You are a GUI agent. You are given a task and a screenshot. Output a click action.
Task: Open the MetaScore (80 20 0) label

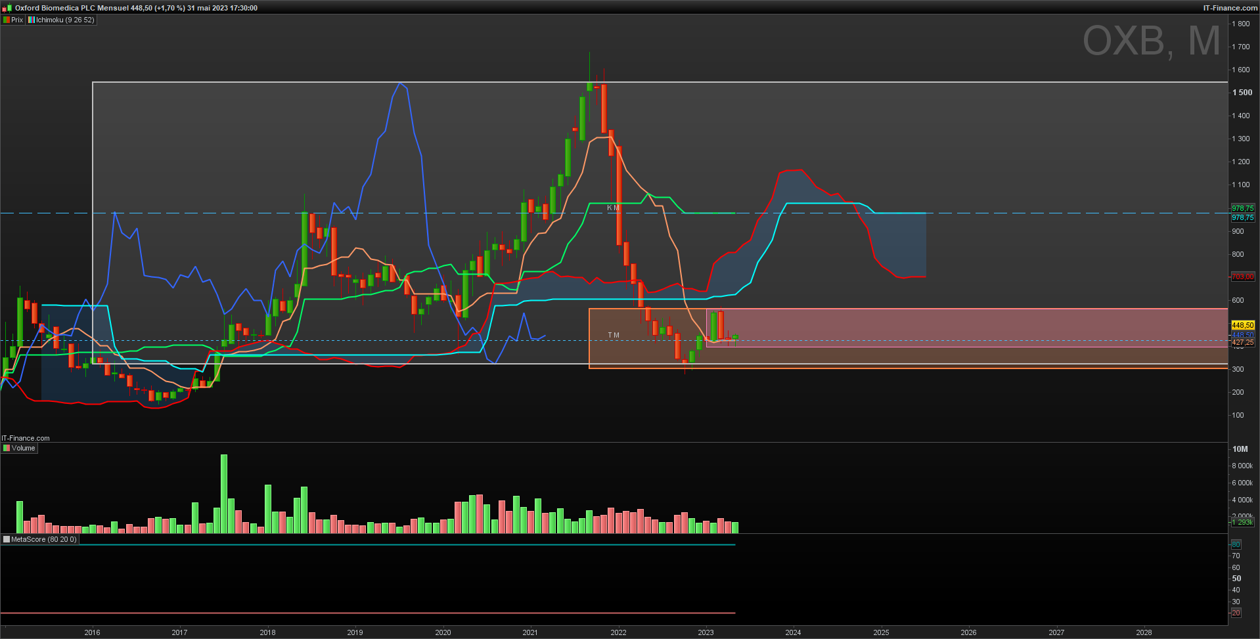[43, 539]
